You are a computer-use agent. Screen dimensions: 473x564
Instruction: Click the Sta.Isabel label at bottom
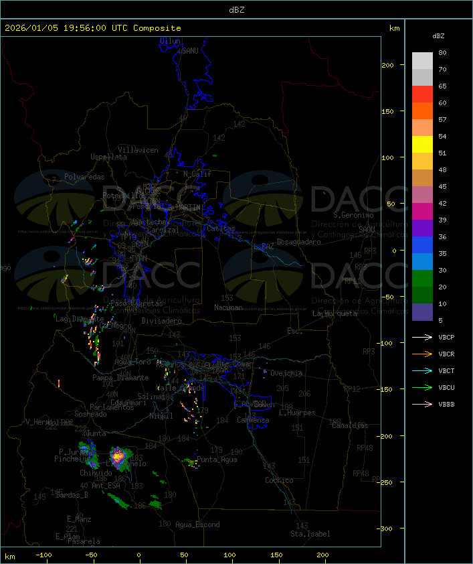tap(310, 534)
